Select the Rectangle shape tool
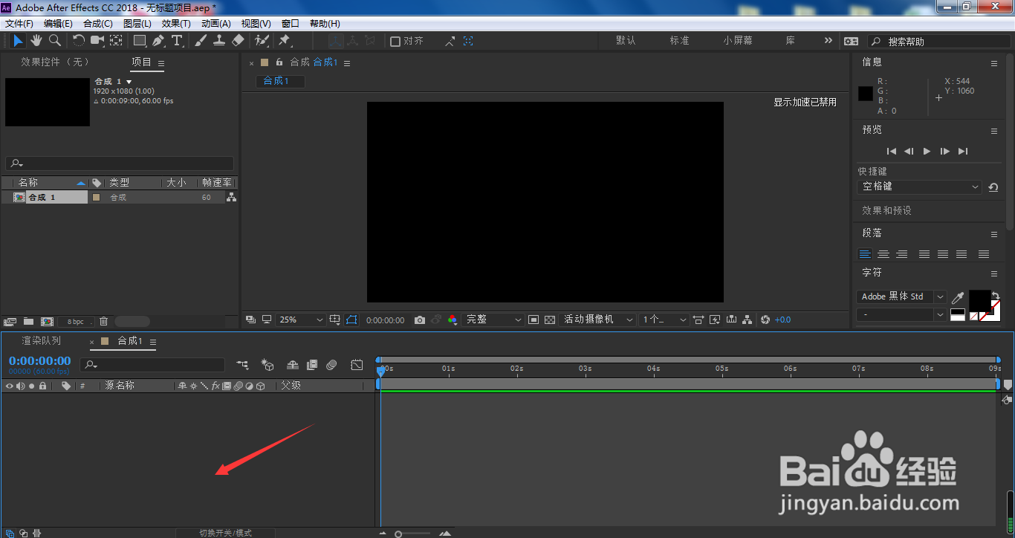 pos(140,41)
